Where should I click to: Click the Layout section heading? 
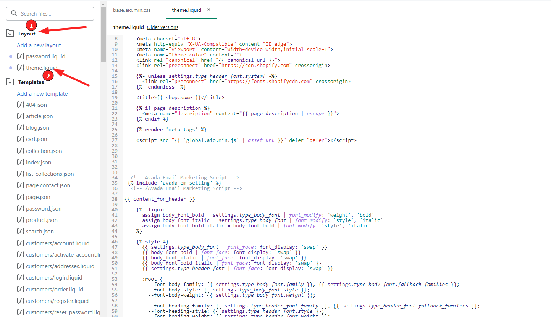(27, 34)
